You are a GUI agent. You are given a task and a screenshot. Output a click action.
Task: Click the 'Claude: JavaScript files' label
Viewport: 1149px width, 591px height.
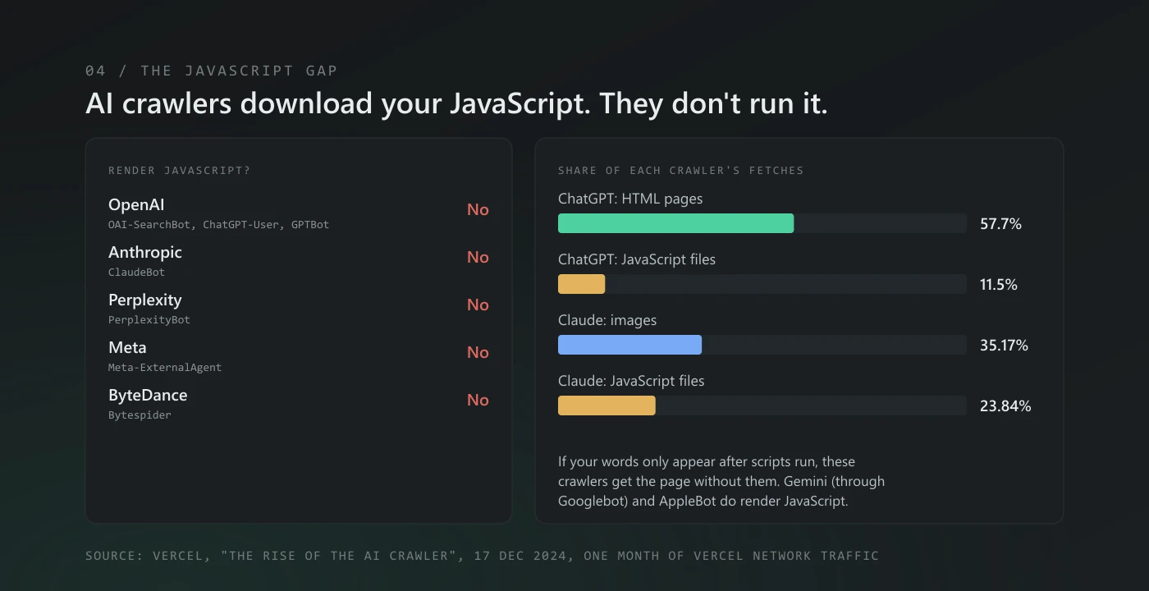[631, 381]
